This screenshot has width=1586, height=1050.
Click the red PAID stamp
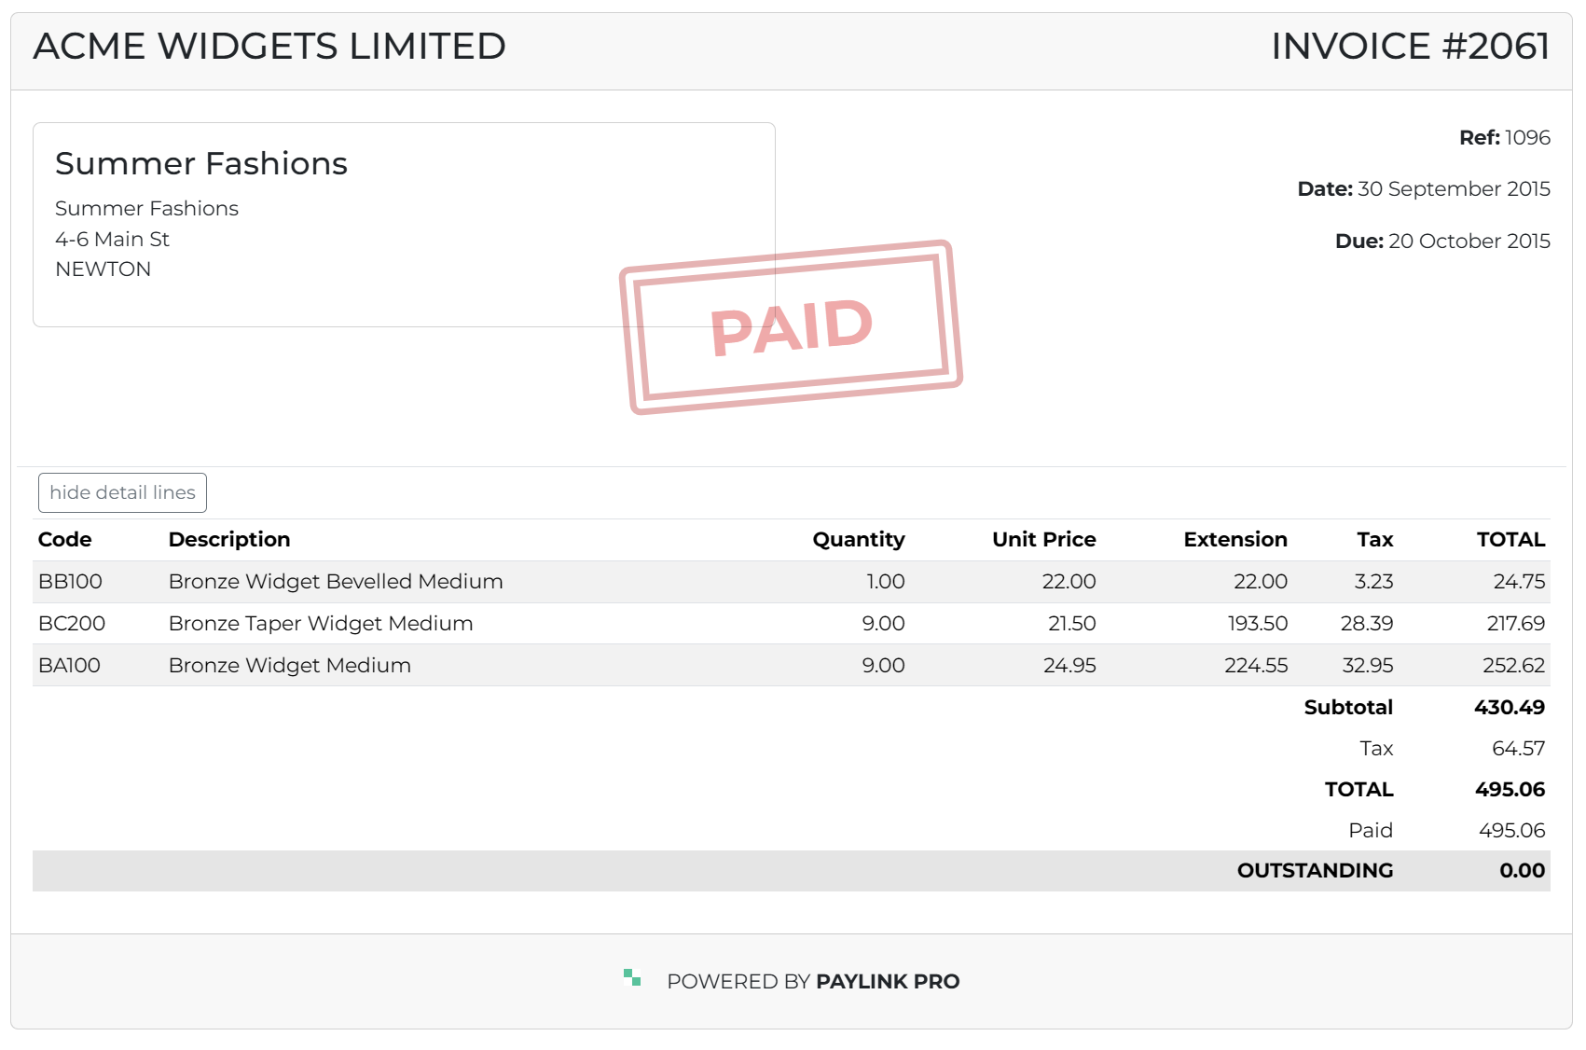coord(791,326)
